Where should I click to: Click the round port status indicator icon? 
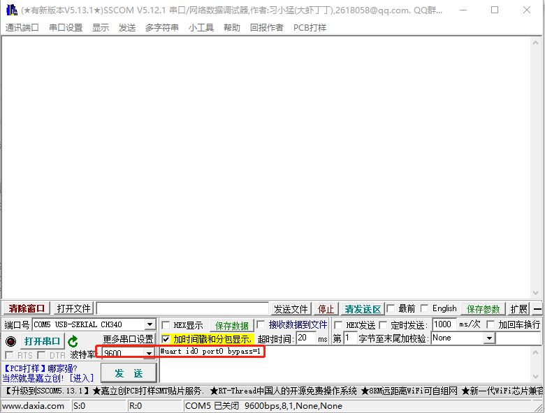[10, 341]
